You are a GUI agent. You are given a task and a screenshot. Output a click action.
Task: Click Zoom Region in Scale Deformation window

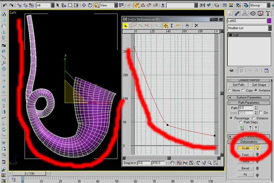[x=215, y=163]
